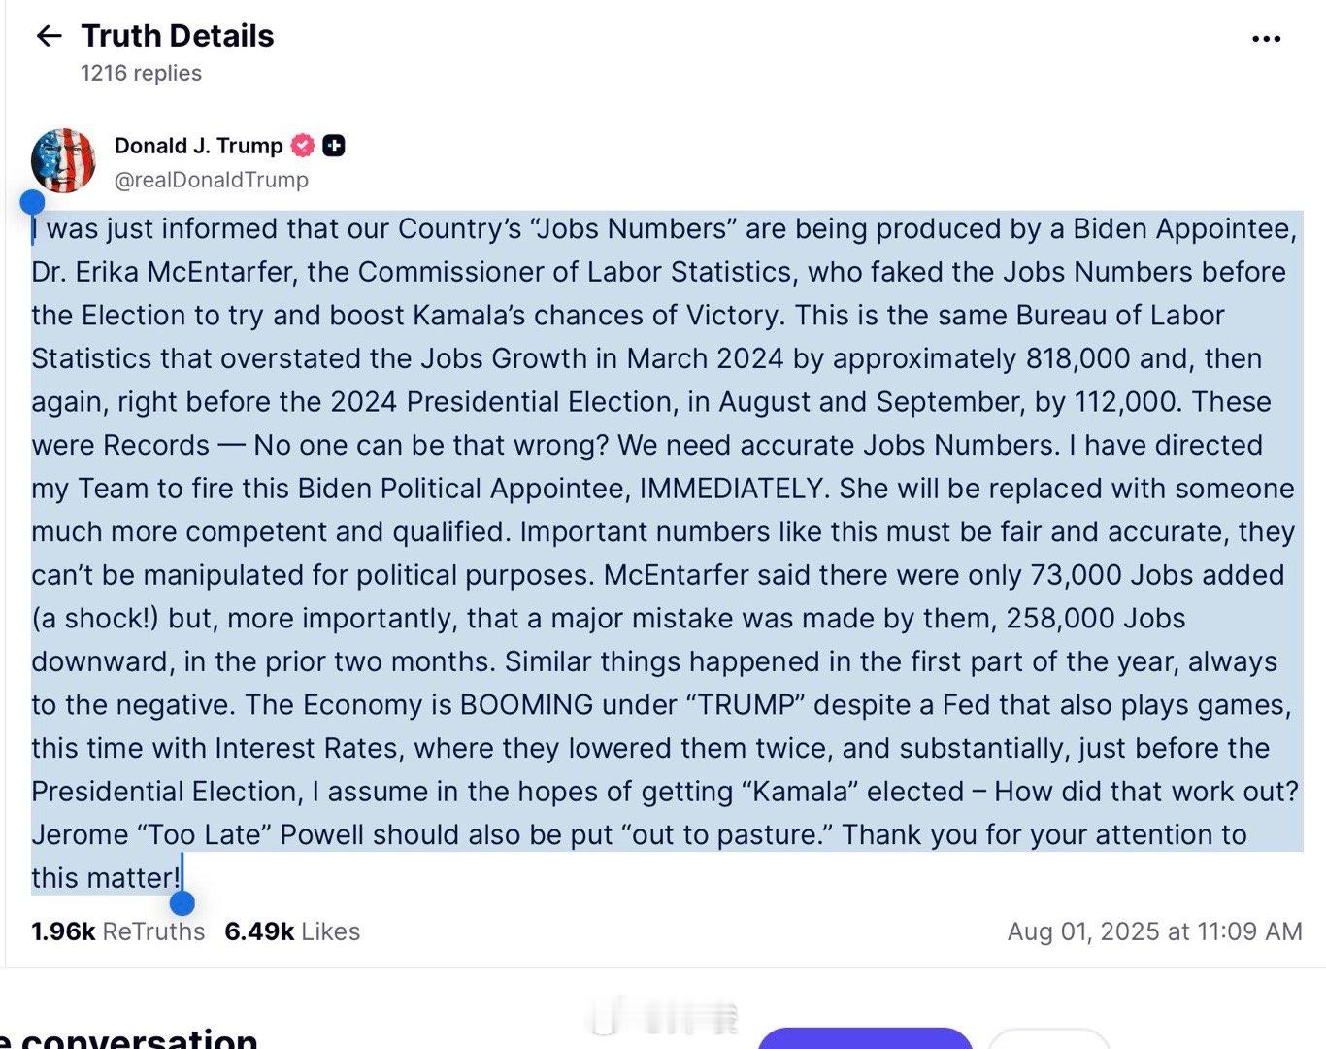The image size is (1326, 1049).
Task: Open the Donald J. Trump display name
Action: (x=198, y=146)
